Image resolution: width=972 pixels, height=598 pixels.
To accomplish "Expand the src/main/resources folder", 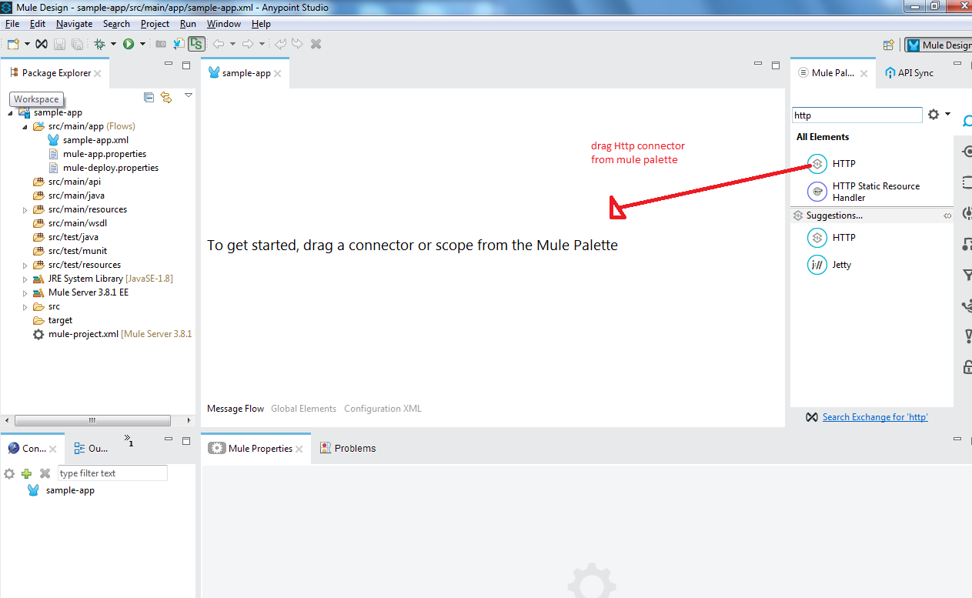I will click(x=25, y=210).
